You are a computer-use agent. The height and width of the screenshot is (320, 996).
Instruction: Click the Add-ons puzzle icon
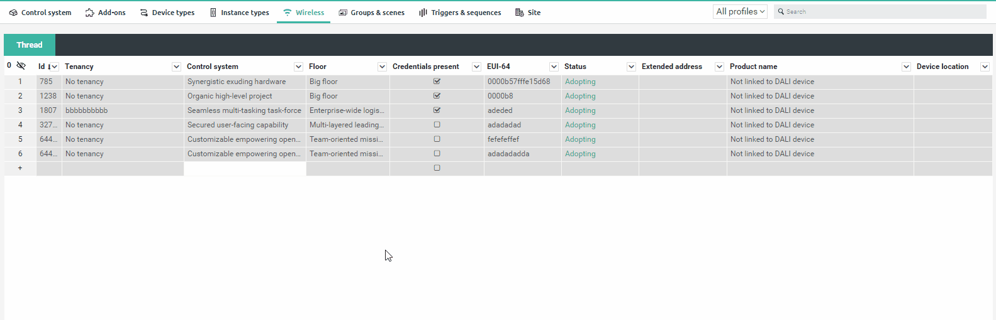(90, 13)
